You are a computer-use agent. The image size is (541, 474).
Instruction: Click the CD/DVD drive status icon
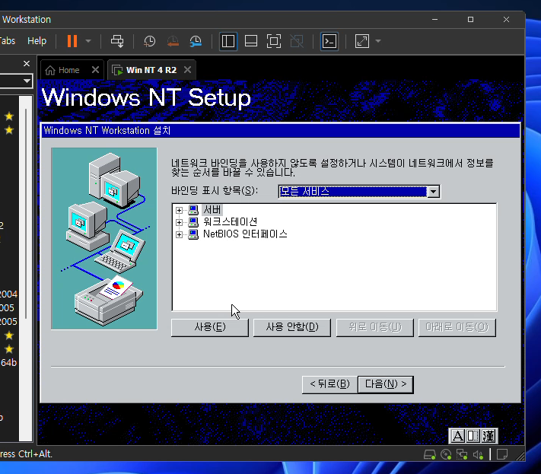[446, 455]
